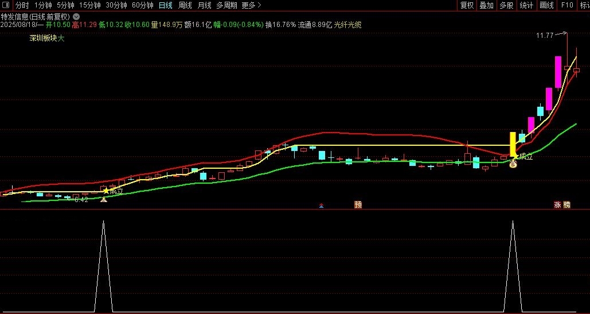Click the 额16.1亿 amount value
Viewport: 590px width, 314px height.
click(198, 25)
